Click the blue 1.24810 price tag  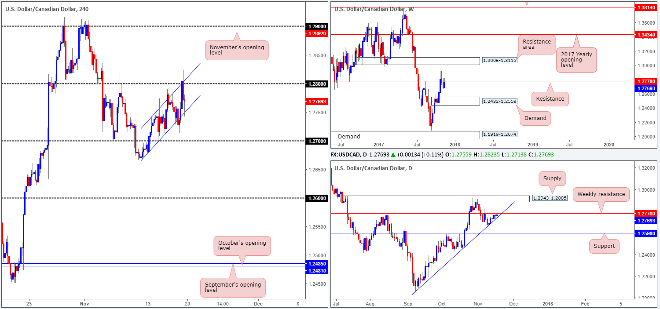click(316, 270)
